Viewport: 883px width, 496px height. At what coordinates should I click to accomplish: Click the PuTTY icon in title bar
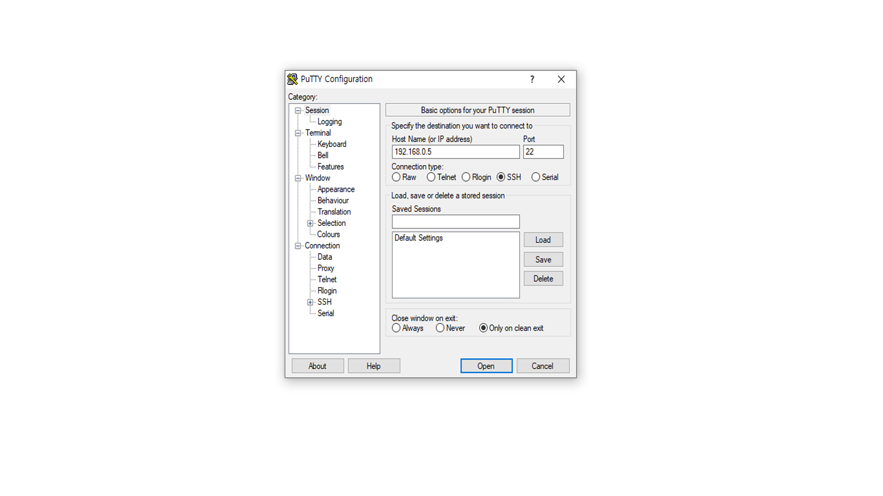292,79
